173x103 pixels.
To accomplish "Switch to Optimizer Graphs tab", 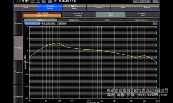I will 74,7.
